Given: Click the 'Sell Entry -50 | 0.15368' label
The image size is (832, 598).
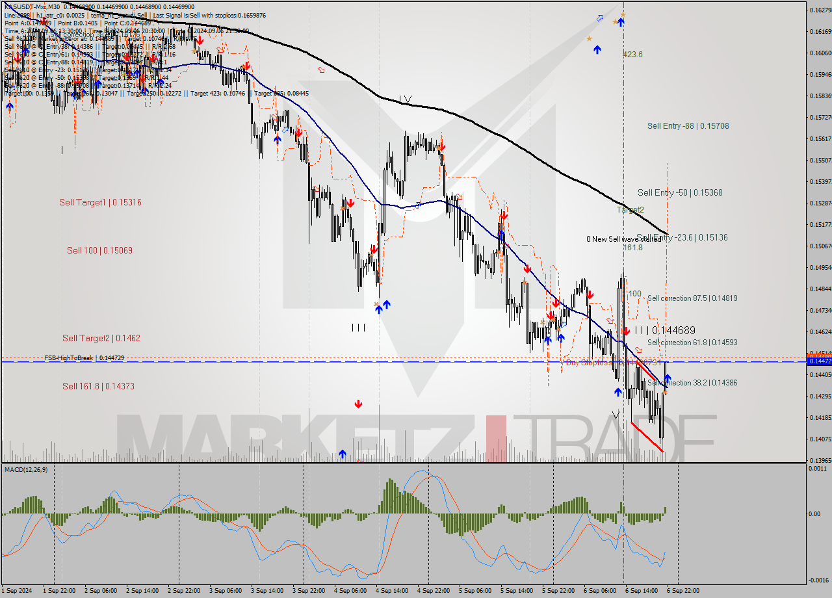Looking at the screenshot, I should (x=680, y=192).
